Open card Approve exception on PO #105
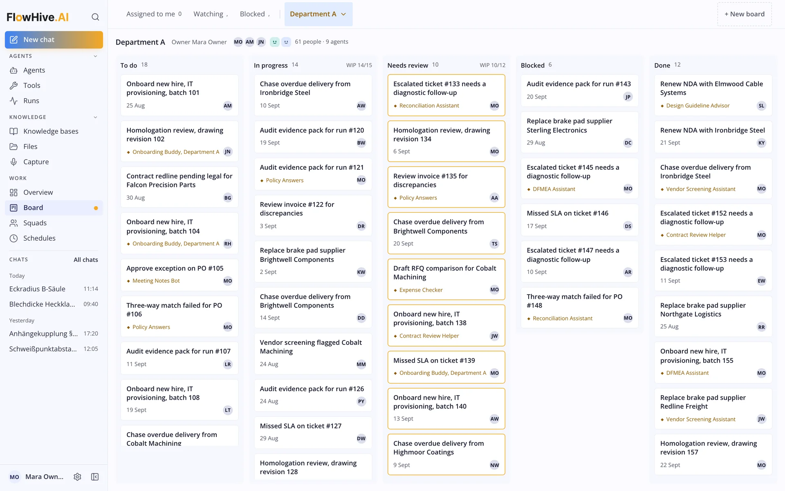This screenshot has height=491, width=785. [x=179, y=275]
